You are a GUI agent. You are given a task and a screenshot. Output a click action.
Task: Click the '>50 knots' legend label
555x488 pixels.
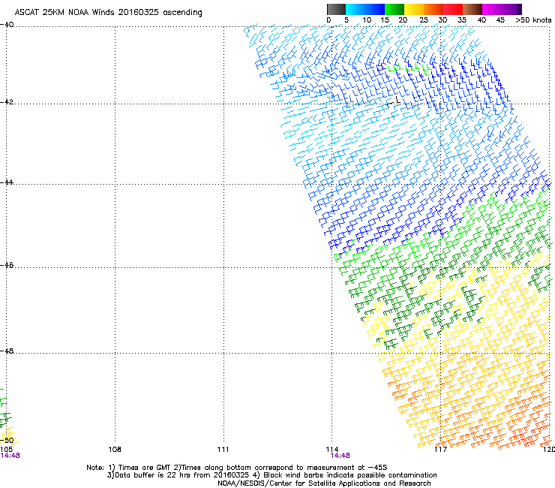pyautogui.click(x=533, y=20)
